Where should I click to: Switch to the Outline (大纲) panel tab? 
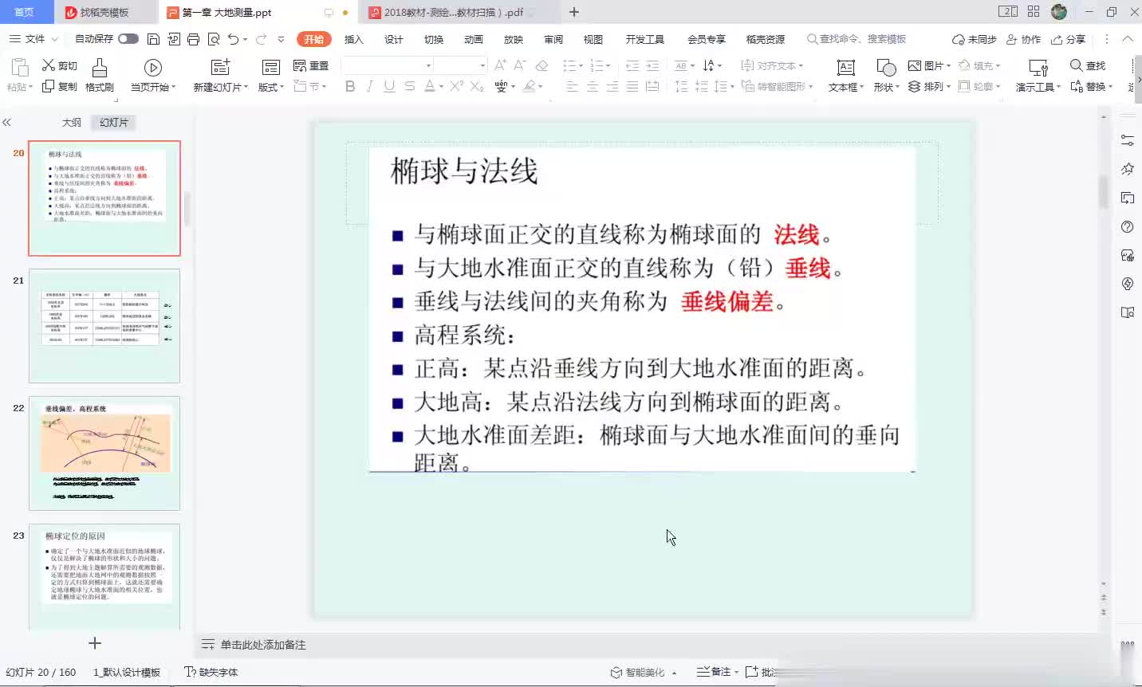tap(72, 123)
